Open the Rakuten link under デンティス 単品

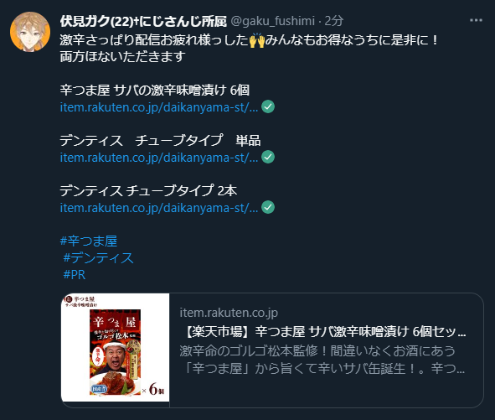click(x=159, y=158)
